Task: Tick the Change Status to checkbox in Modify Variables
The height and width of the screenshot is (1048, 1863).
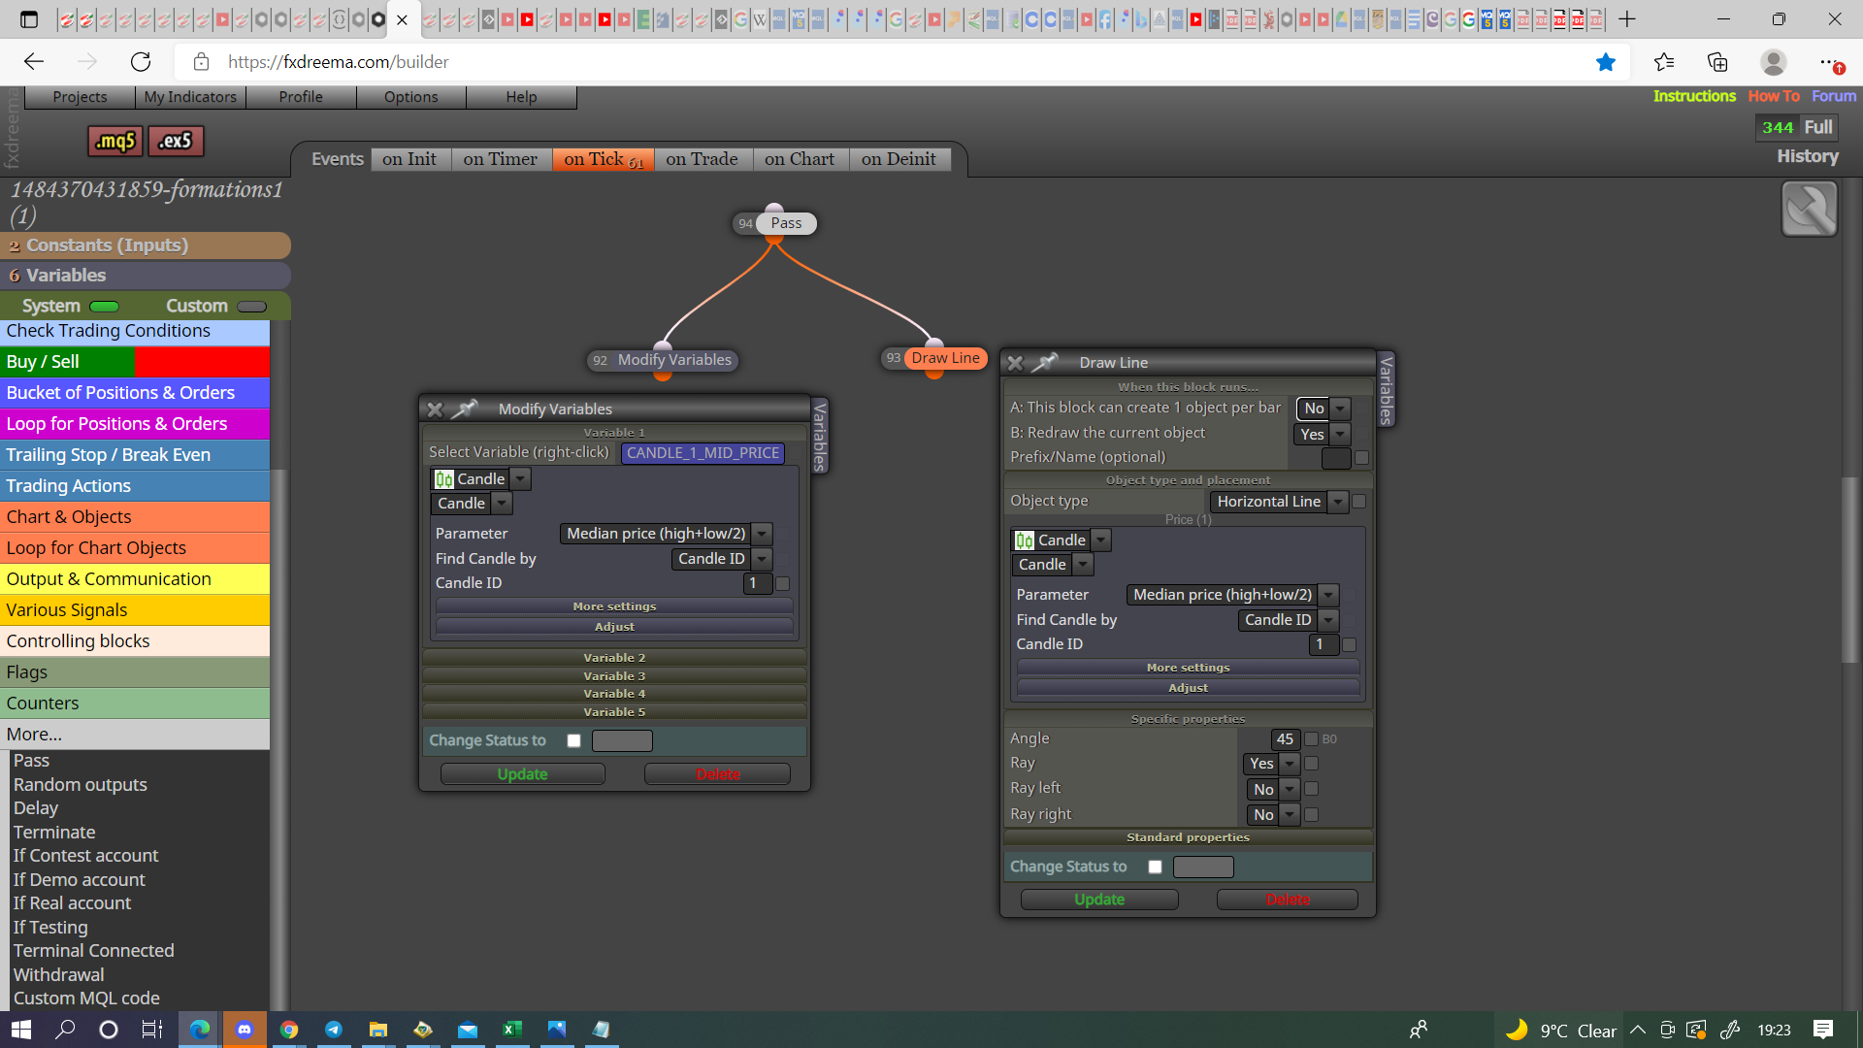Action: [x=573, y=740]
